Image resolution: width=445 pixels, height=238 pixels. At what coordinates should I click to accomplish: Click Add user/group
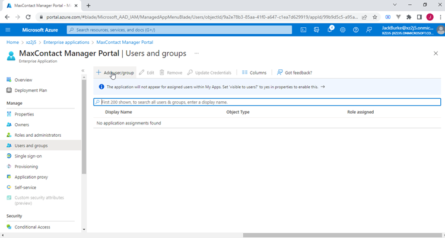point(115,73)
